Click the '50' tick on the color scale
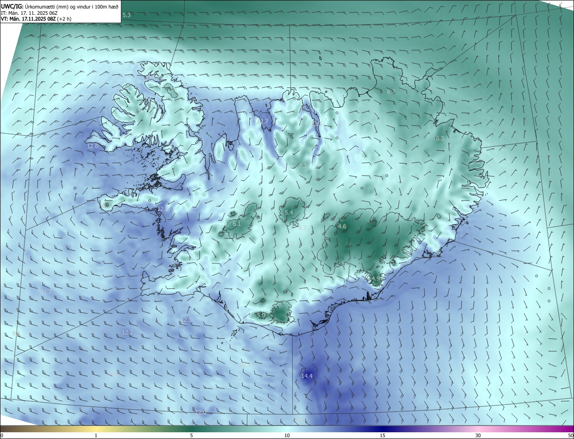 tap(570, 435)
